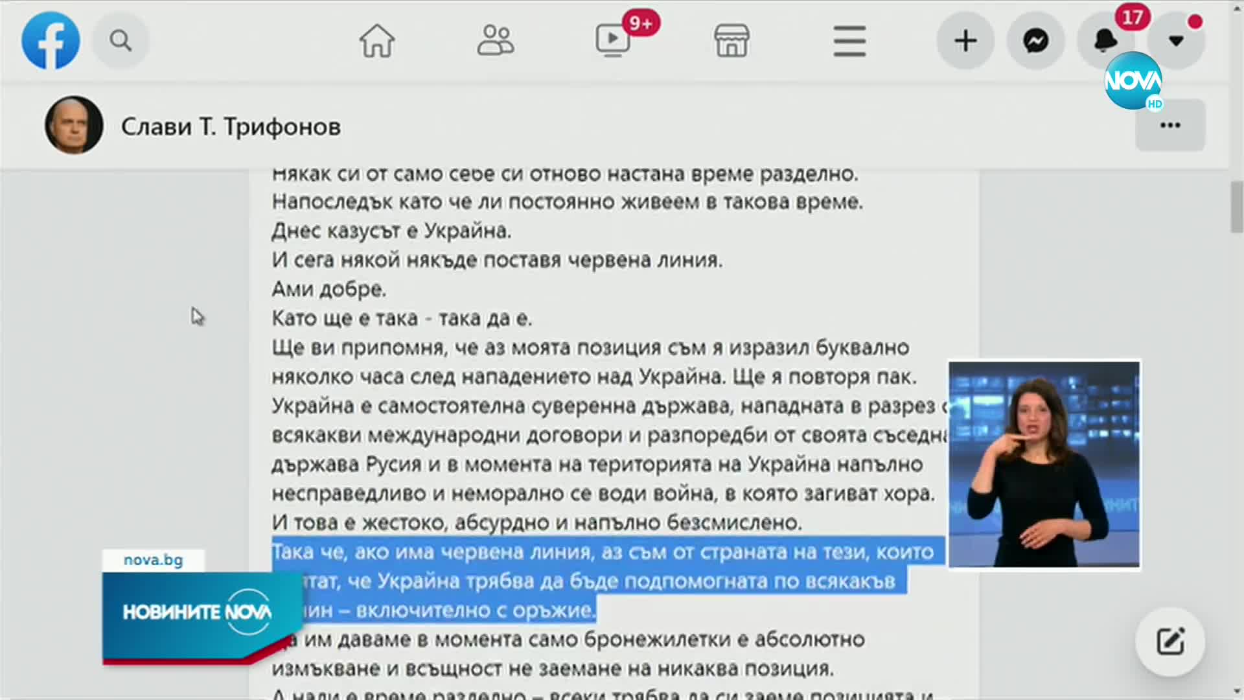Open the hamburger menu icon

(x=849, y=41)
